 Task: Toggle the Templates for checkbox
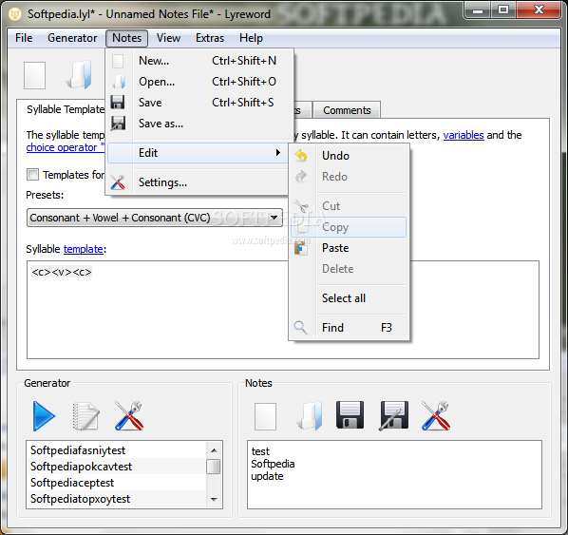click(x=32, y=174)
